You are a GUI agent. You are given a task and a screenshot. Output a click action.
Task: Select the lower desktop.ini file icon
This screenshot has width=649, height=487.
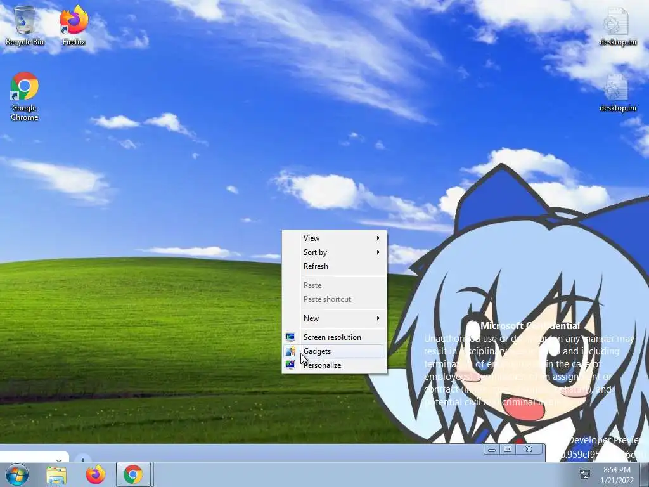(x=617, y=92)
